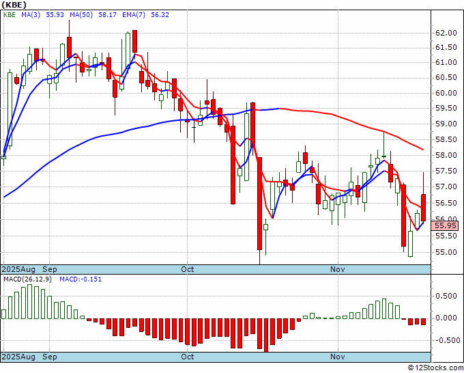The height and width of the screenshot is (373, 464).
Task: Click the 55.50 price axis label
Action: point(446,236)
